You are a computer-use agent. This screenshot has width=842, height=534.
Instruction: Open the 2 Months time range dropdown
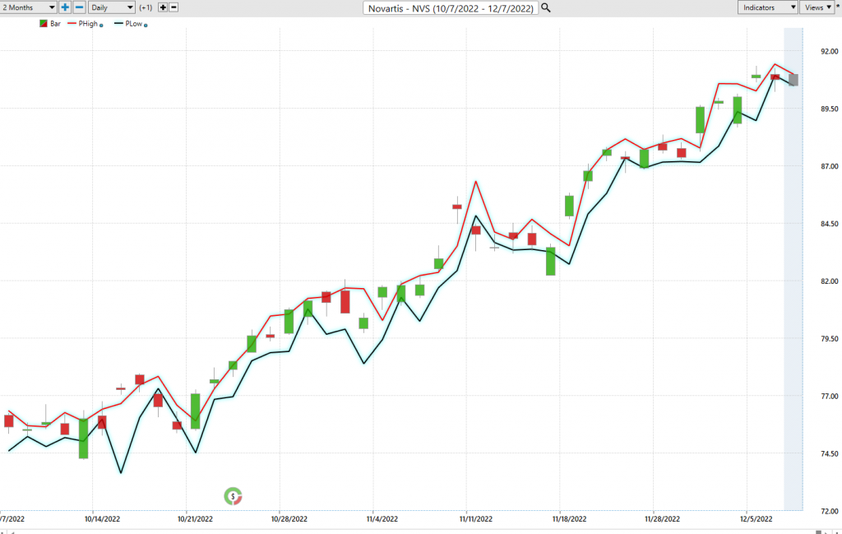pyautogui.click(x=28, y=7)
